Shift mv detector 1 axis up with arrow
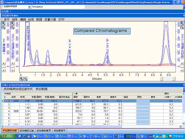The image size is (185, 139). pyautogui.click(x=4, y=63)
